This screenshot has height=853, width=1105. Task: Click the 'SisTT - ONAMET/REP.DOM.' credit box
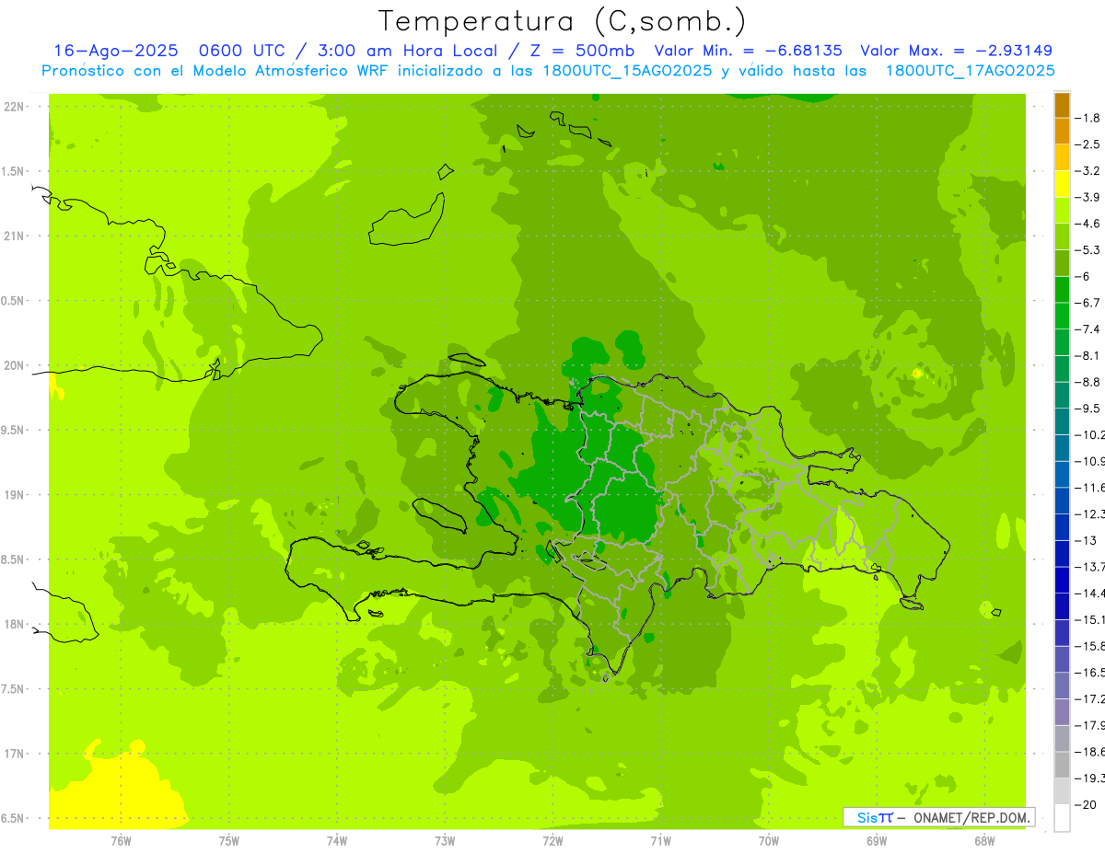939,817
